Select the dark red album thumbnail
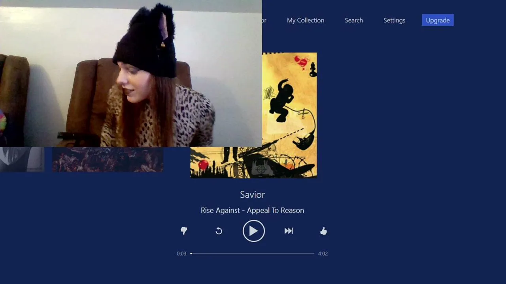 (108, 159)
